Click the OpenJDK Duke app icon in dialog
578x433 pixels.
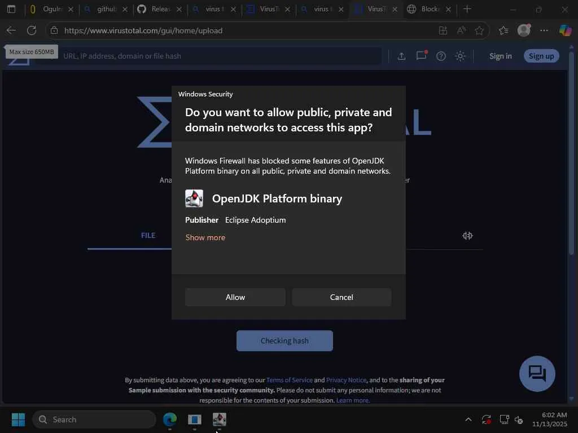194,198
